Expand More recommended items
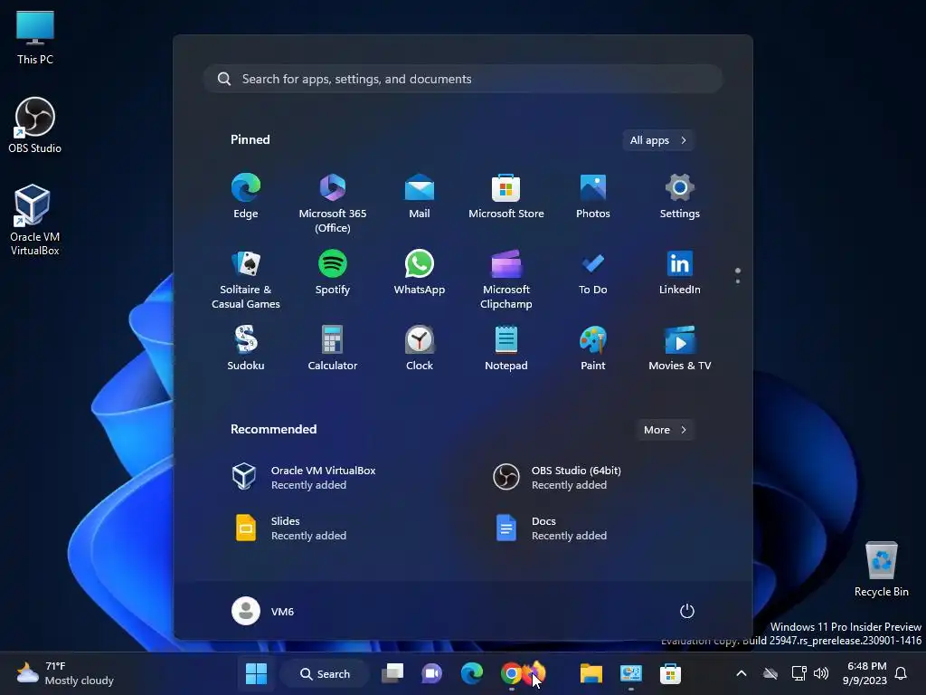Screen dimensions: 926x695 (x=665, y=430)
